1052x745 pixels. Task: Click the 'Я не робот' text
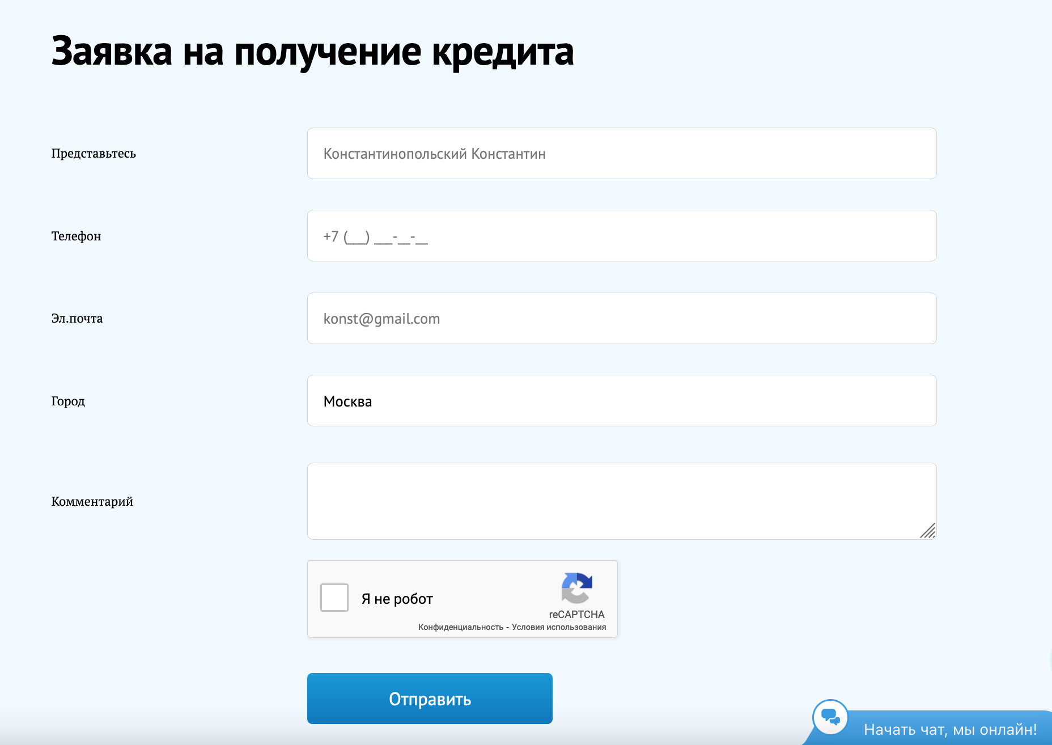pyautogui.click(x=397, y=599)
